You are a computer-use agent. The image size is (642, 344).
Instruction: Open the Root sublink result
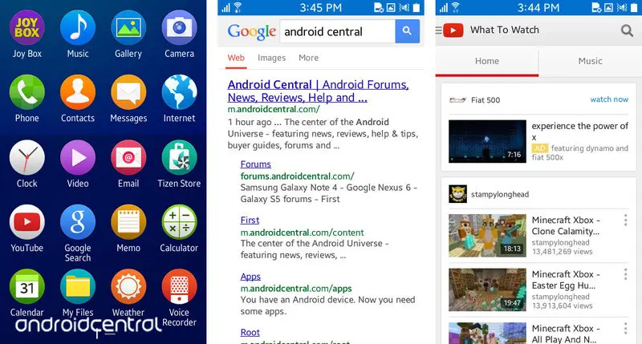coord(250,333)
